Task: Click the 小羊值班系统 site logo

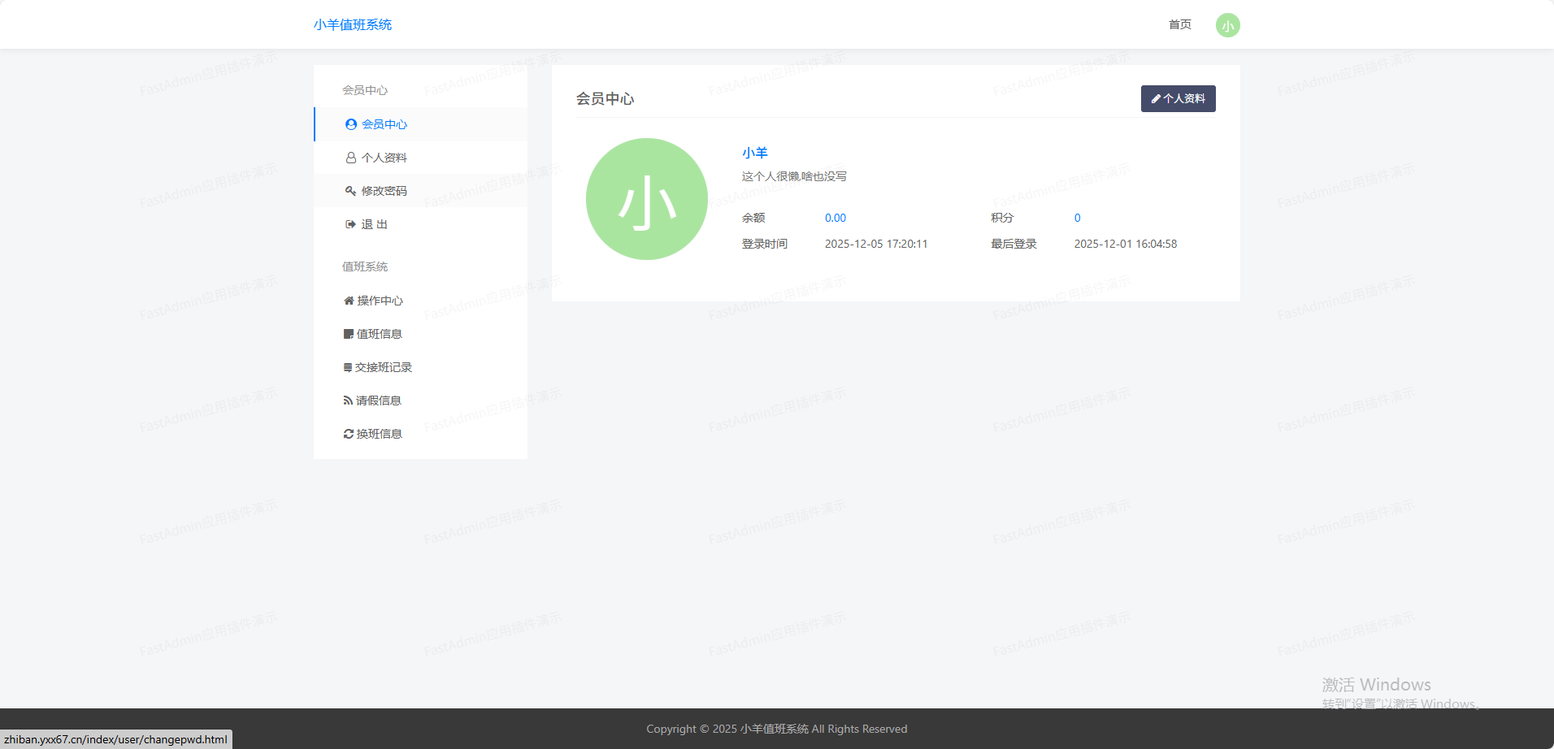Action: coord(353,24)
